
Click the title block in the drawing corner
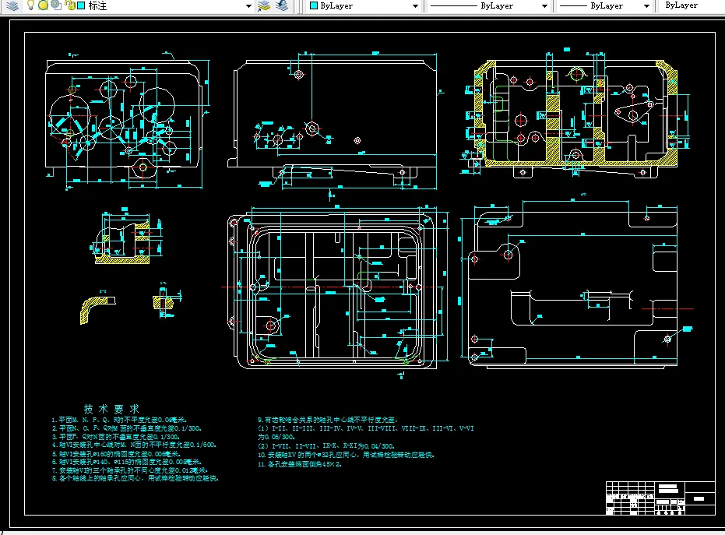click(x=660, y=498)
